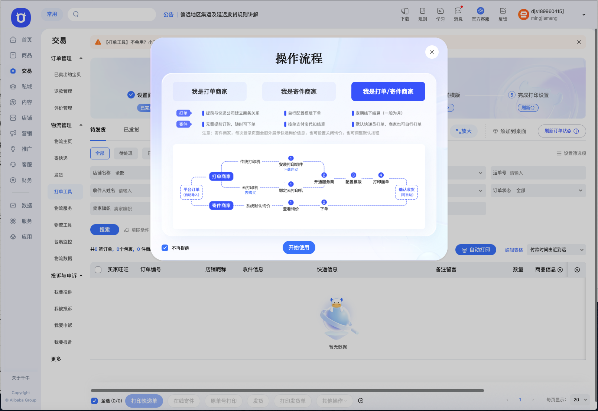The image size is (598, 411).
Task: Open 数据 data in the sidebar
Action: click(21, 205)
